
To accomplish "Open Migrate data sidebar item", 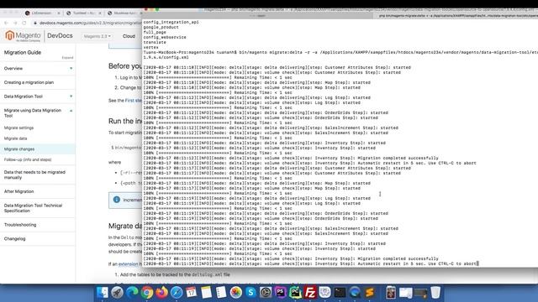I will click(x=15, y=138).
